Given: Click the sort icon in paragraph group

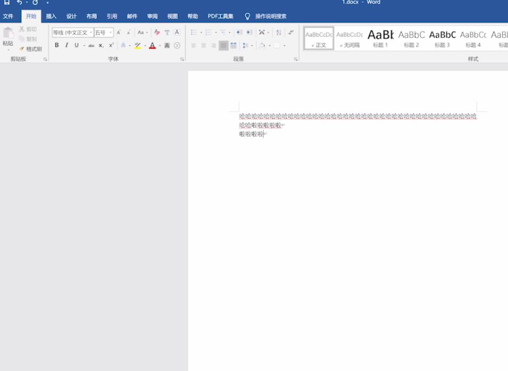Looking at the screenshot, I should pyautogui.click(x=278, y=33).
